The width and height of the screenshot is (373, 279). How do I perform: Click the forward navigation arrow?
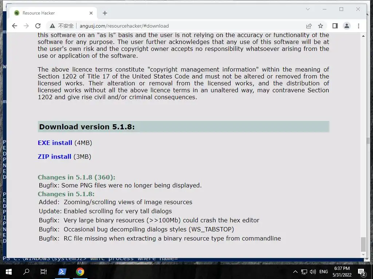tap(26, 26)
